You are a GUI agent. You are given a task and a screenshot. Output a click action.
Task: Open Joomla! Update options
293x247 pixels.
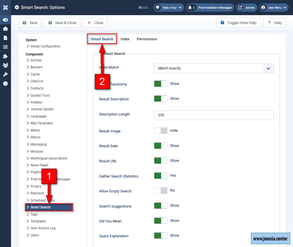[x=42, y=109]
